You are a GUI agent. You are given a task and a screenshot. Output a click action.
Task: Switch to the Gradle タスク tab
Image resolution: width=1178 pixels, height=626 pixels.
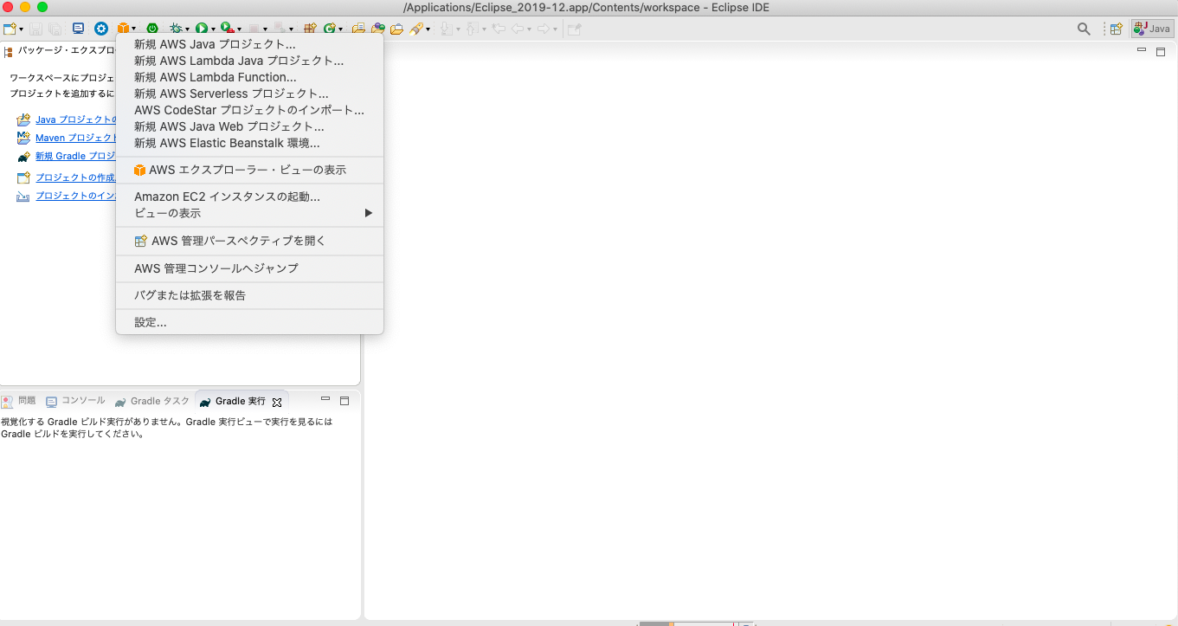tap(152, 401)
